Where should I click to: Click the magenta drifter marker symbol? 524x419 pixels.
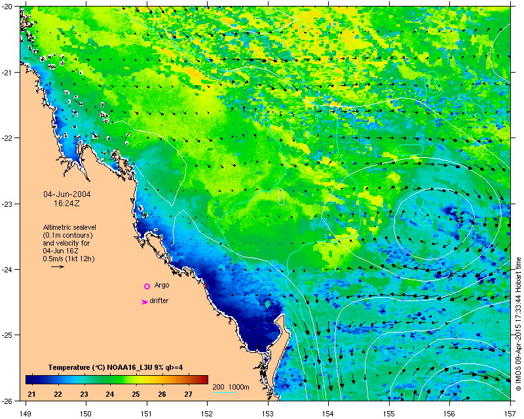pyautogui.click(x=144, y=302)
